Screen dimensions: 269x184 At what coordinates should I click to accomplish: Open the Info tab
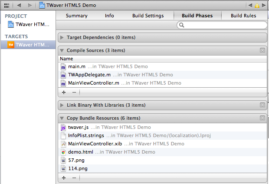click(109, 16)
